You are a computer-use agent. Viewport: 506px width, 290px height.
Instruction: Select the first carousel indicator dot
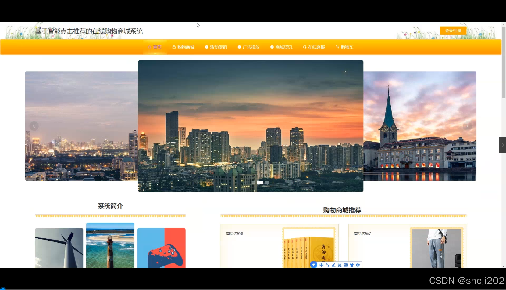(253, 182)
